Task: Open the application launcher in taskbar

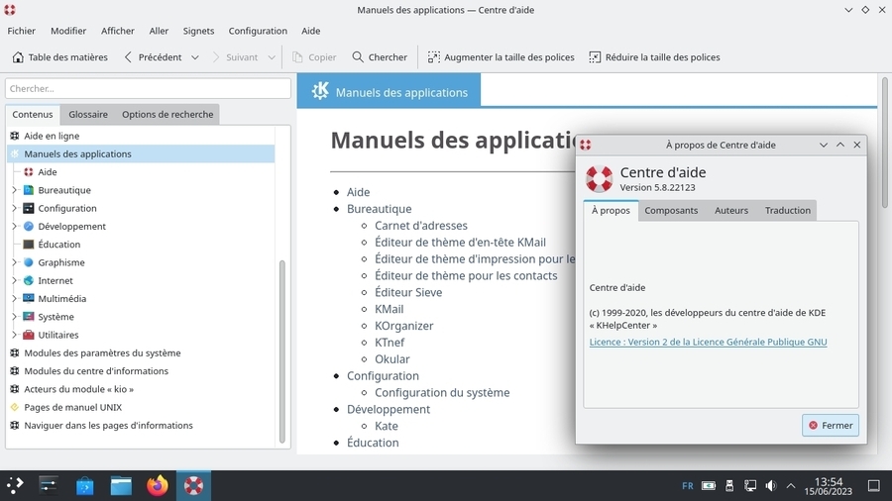Action: 15,486
